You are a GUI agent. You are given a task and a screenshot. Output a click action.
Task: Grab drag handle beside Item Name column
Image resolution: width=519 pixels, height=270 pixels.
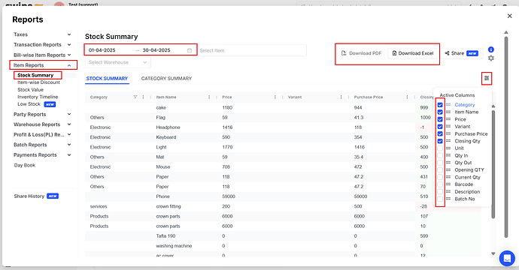click(448, 112)
